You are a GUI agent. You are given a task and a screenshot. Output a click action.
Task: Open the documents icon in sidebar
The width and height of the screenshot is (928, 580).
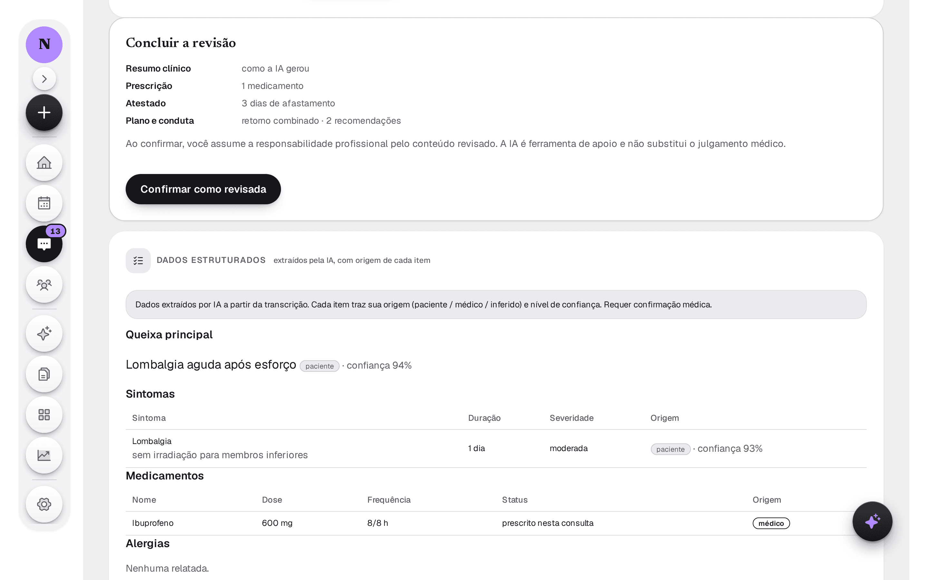44,374
